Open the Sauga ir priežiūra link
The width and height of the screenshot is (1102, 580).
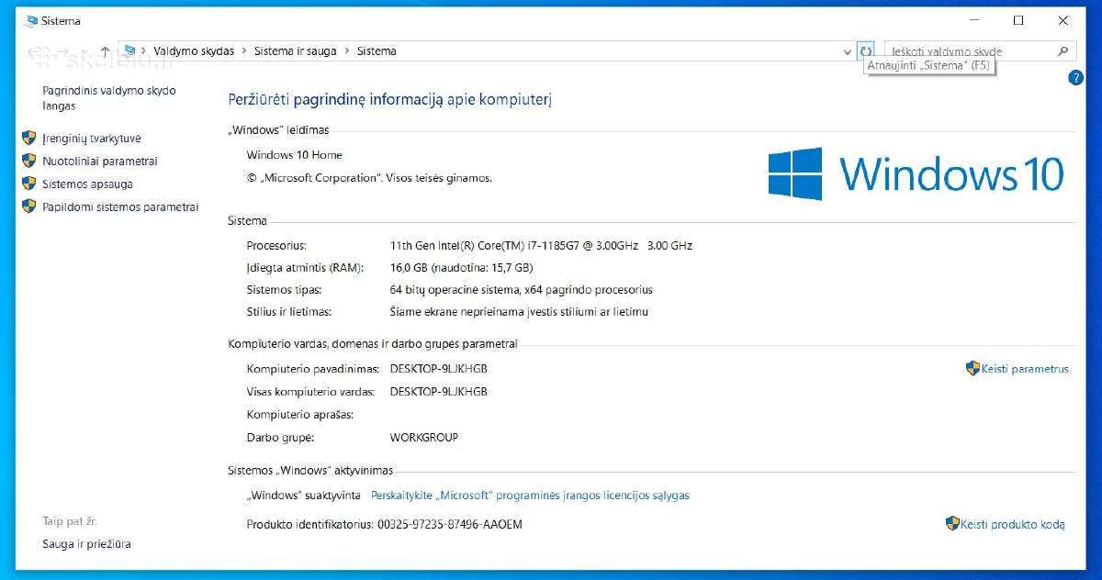click(x=86, y=544)
